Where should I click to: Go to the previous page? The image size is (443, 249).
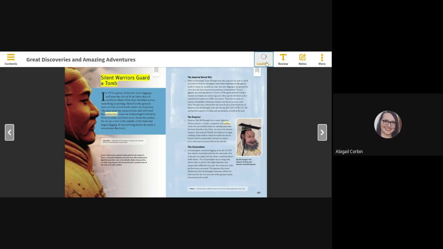pyautogui.click(x=9, y=132)
